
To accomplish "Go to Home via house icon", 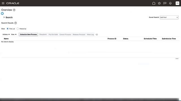I will click(x=154, y=3).
